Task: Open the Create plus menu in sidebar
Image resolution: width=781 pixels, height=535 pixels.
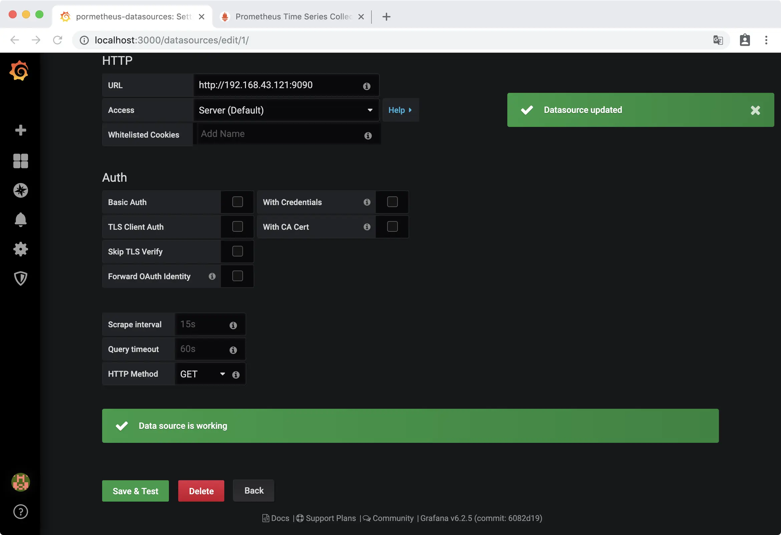Action: coord(20,130)
